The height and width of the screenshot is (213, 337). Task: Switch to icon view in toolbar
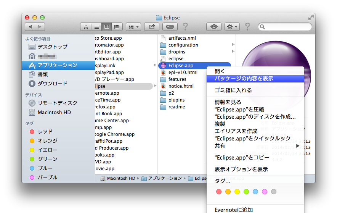[86, 27]
